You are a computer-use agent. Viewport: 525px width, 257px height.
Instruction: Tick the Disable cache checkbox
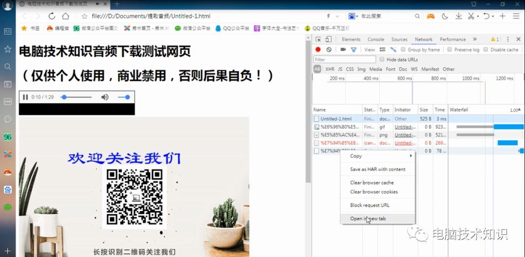[x=486, y=49]
